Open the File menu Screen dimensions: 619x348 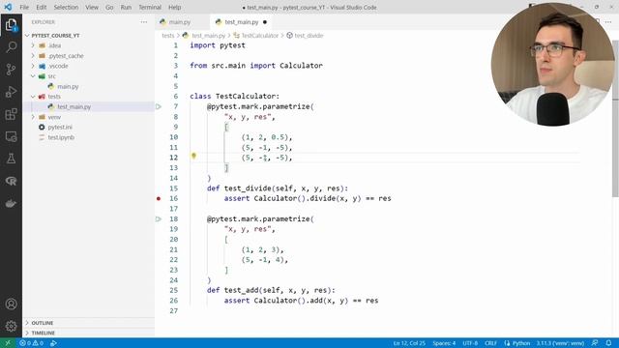click(24, 7)
